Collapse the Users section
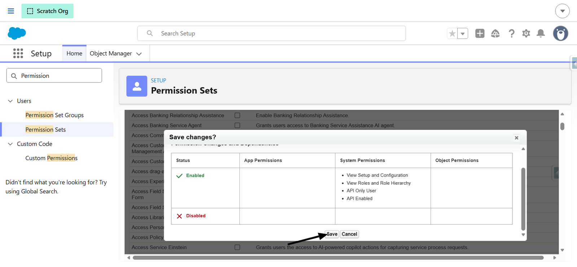Screen dimensions: 577x267 [x=10, y=101]
